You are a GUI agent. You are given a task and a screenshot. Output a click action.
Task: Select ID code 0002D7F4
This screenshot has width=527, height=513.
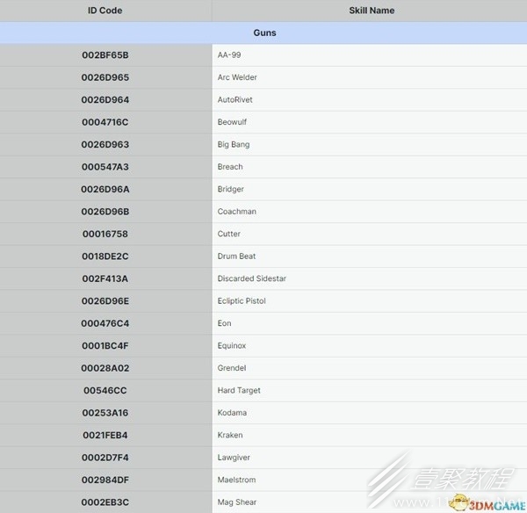point(105,458)
